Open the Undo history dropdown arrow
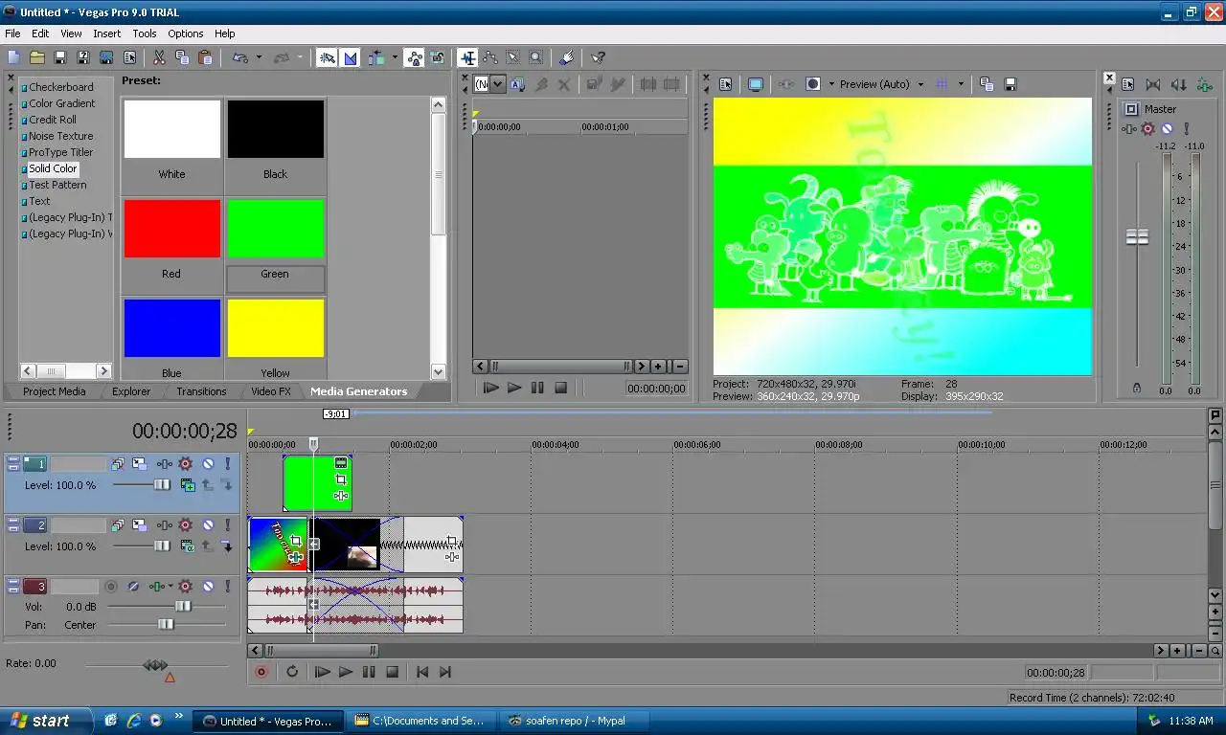The width and height of the screenshot is (1226, 735). (259, 57)
